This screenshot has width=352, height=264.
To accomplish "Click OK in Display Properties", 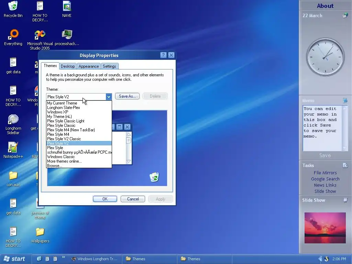I will click(105, 199).
